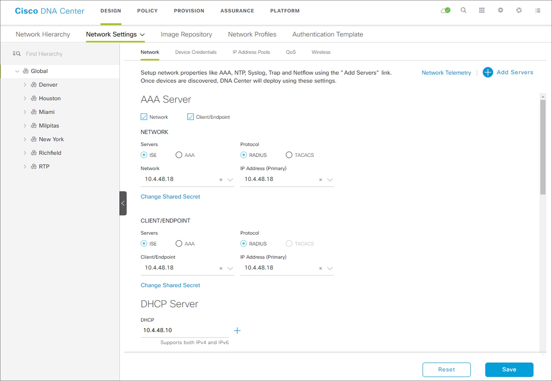Click the Milpitas site icon
The height and width of the screenshot is (381, 552).
point(34,126)
